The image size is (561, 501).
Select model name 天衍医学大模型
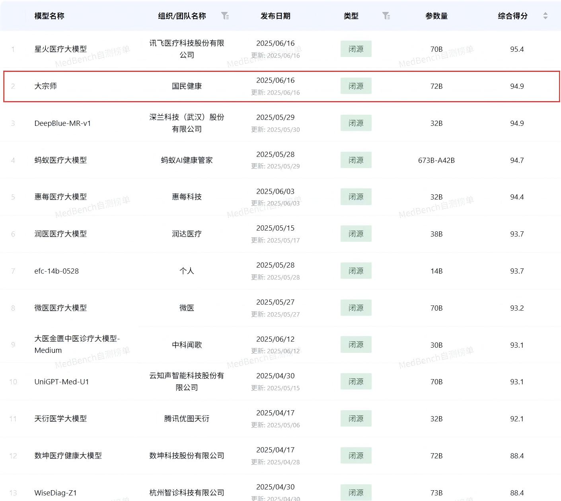[x=60, y=419]
